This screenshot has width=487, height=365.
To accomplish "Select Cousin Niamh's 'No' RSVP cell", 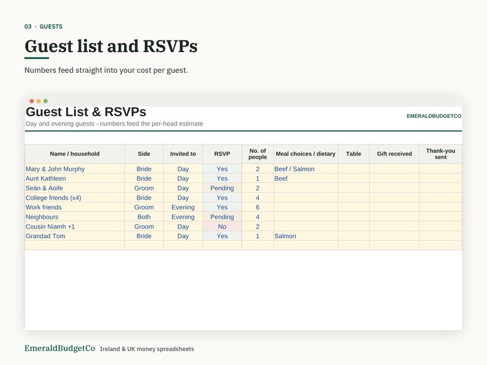I will 222,227.
